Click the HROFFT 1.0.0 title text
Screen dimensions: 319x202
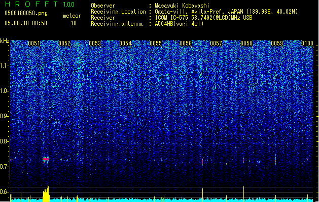point(40,4)
